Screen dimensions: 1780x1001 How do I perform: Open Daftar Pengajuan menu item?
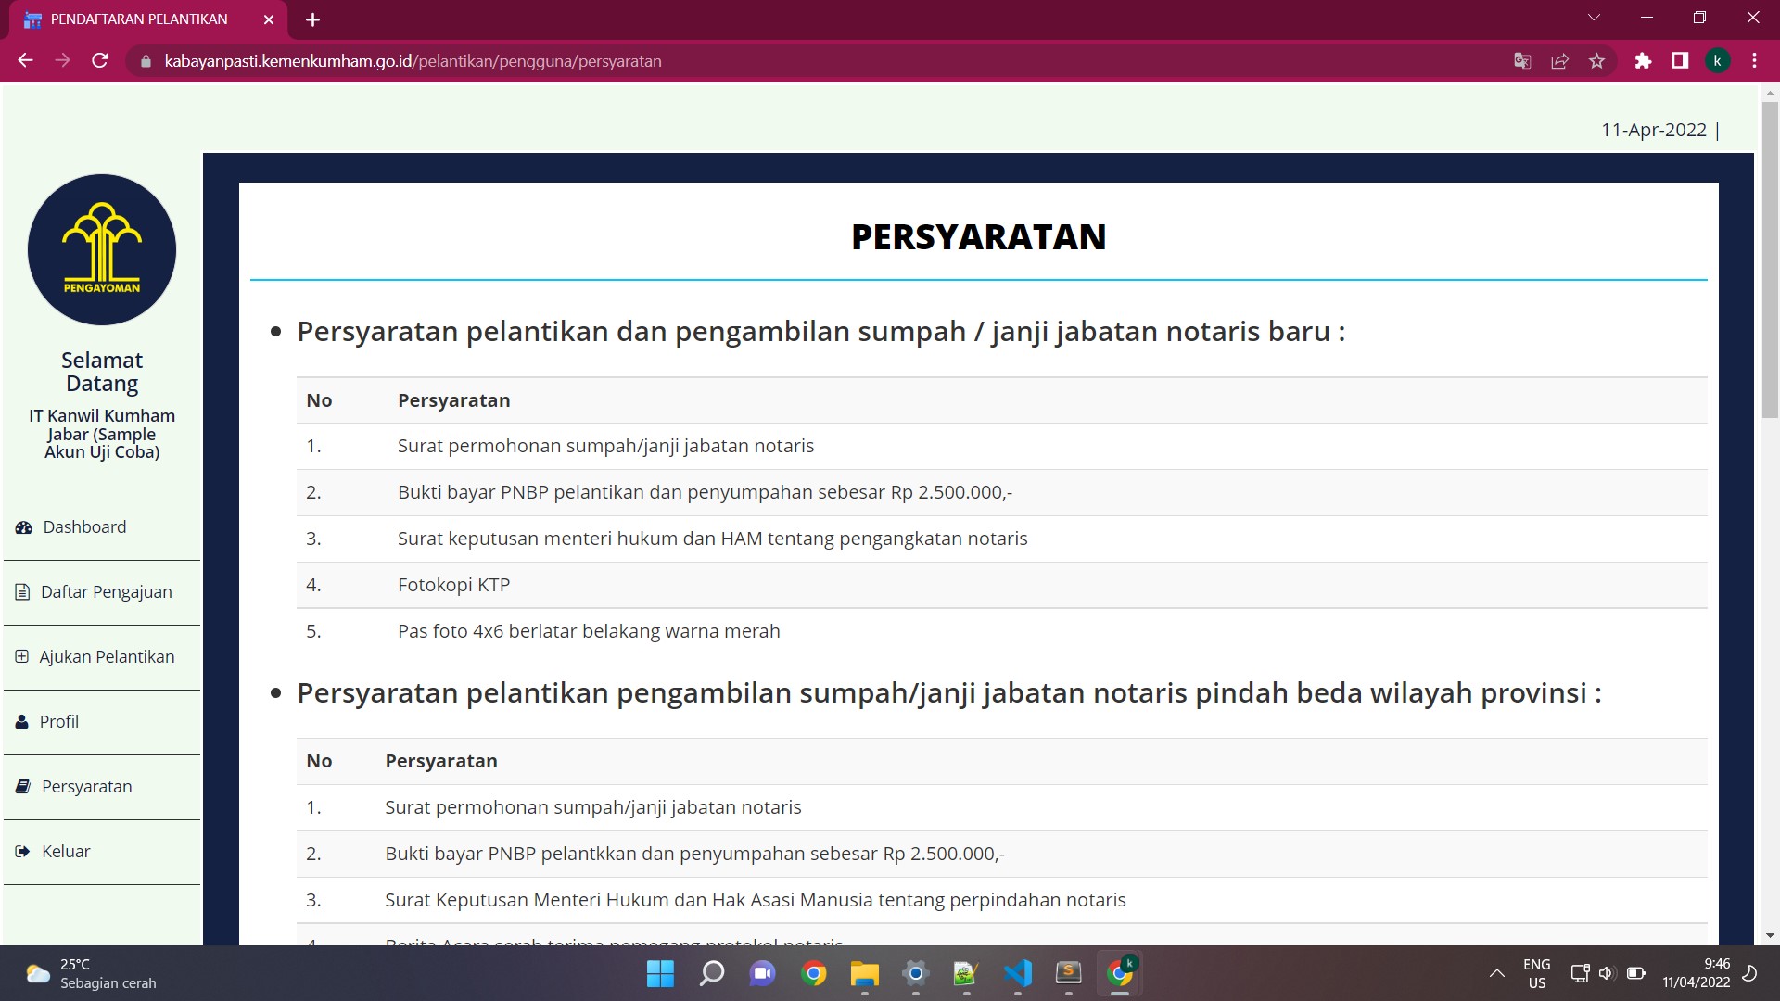[x=106, y=592]
